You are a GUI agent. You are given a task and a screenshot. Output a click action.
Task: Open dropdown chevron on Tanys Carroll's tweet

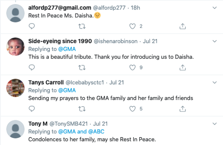coord(214,82)
